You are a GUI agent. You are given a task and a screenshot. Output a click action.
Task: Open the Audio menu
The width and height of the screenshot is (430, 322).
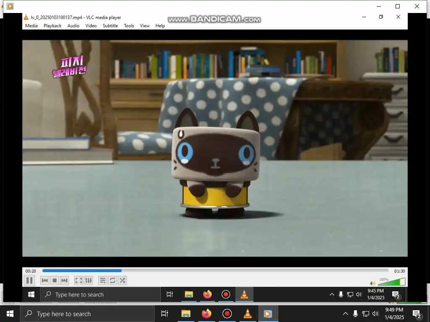point(73,26)
